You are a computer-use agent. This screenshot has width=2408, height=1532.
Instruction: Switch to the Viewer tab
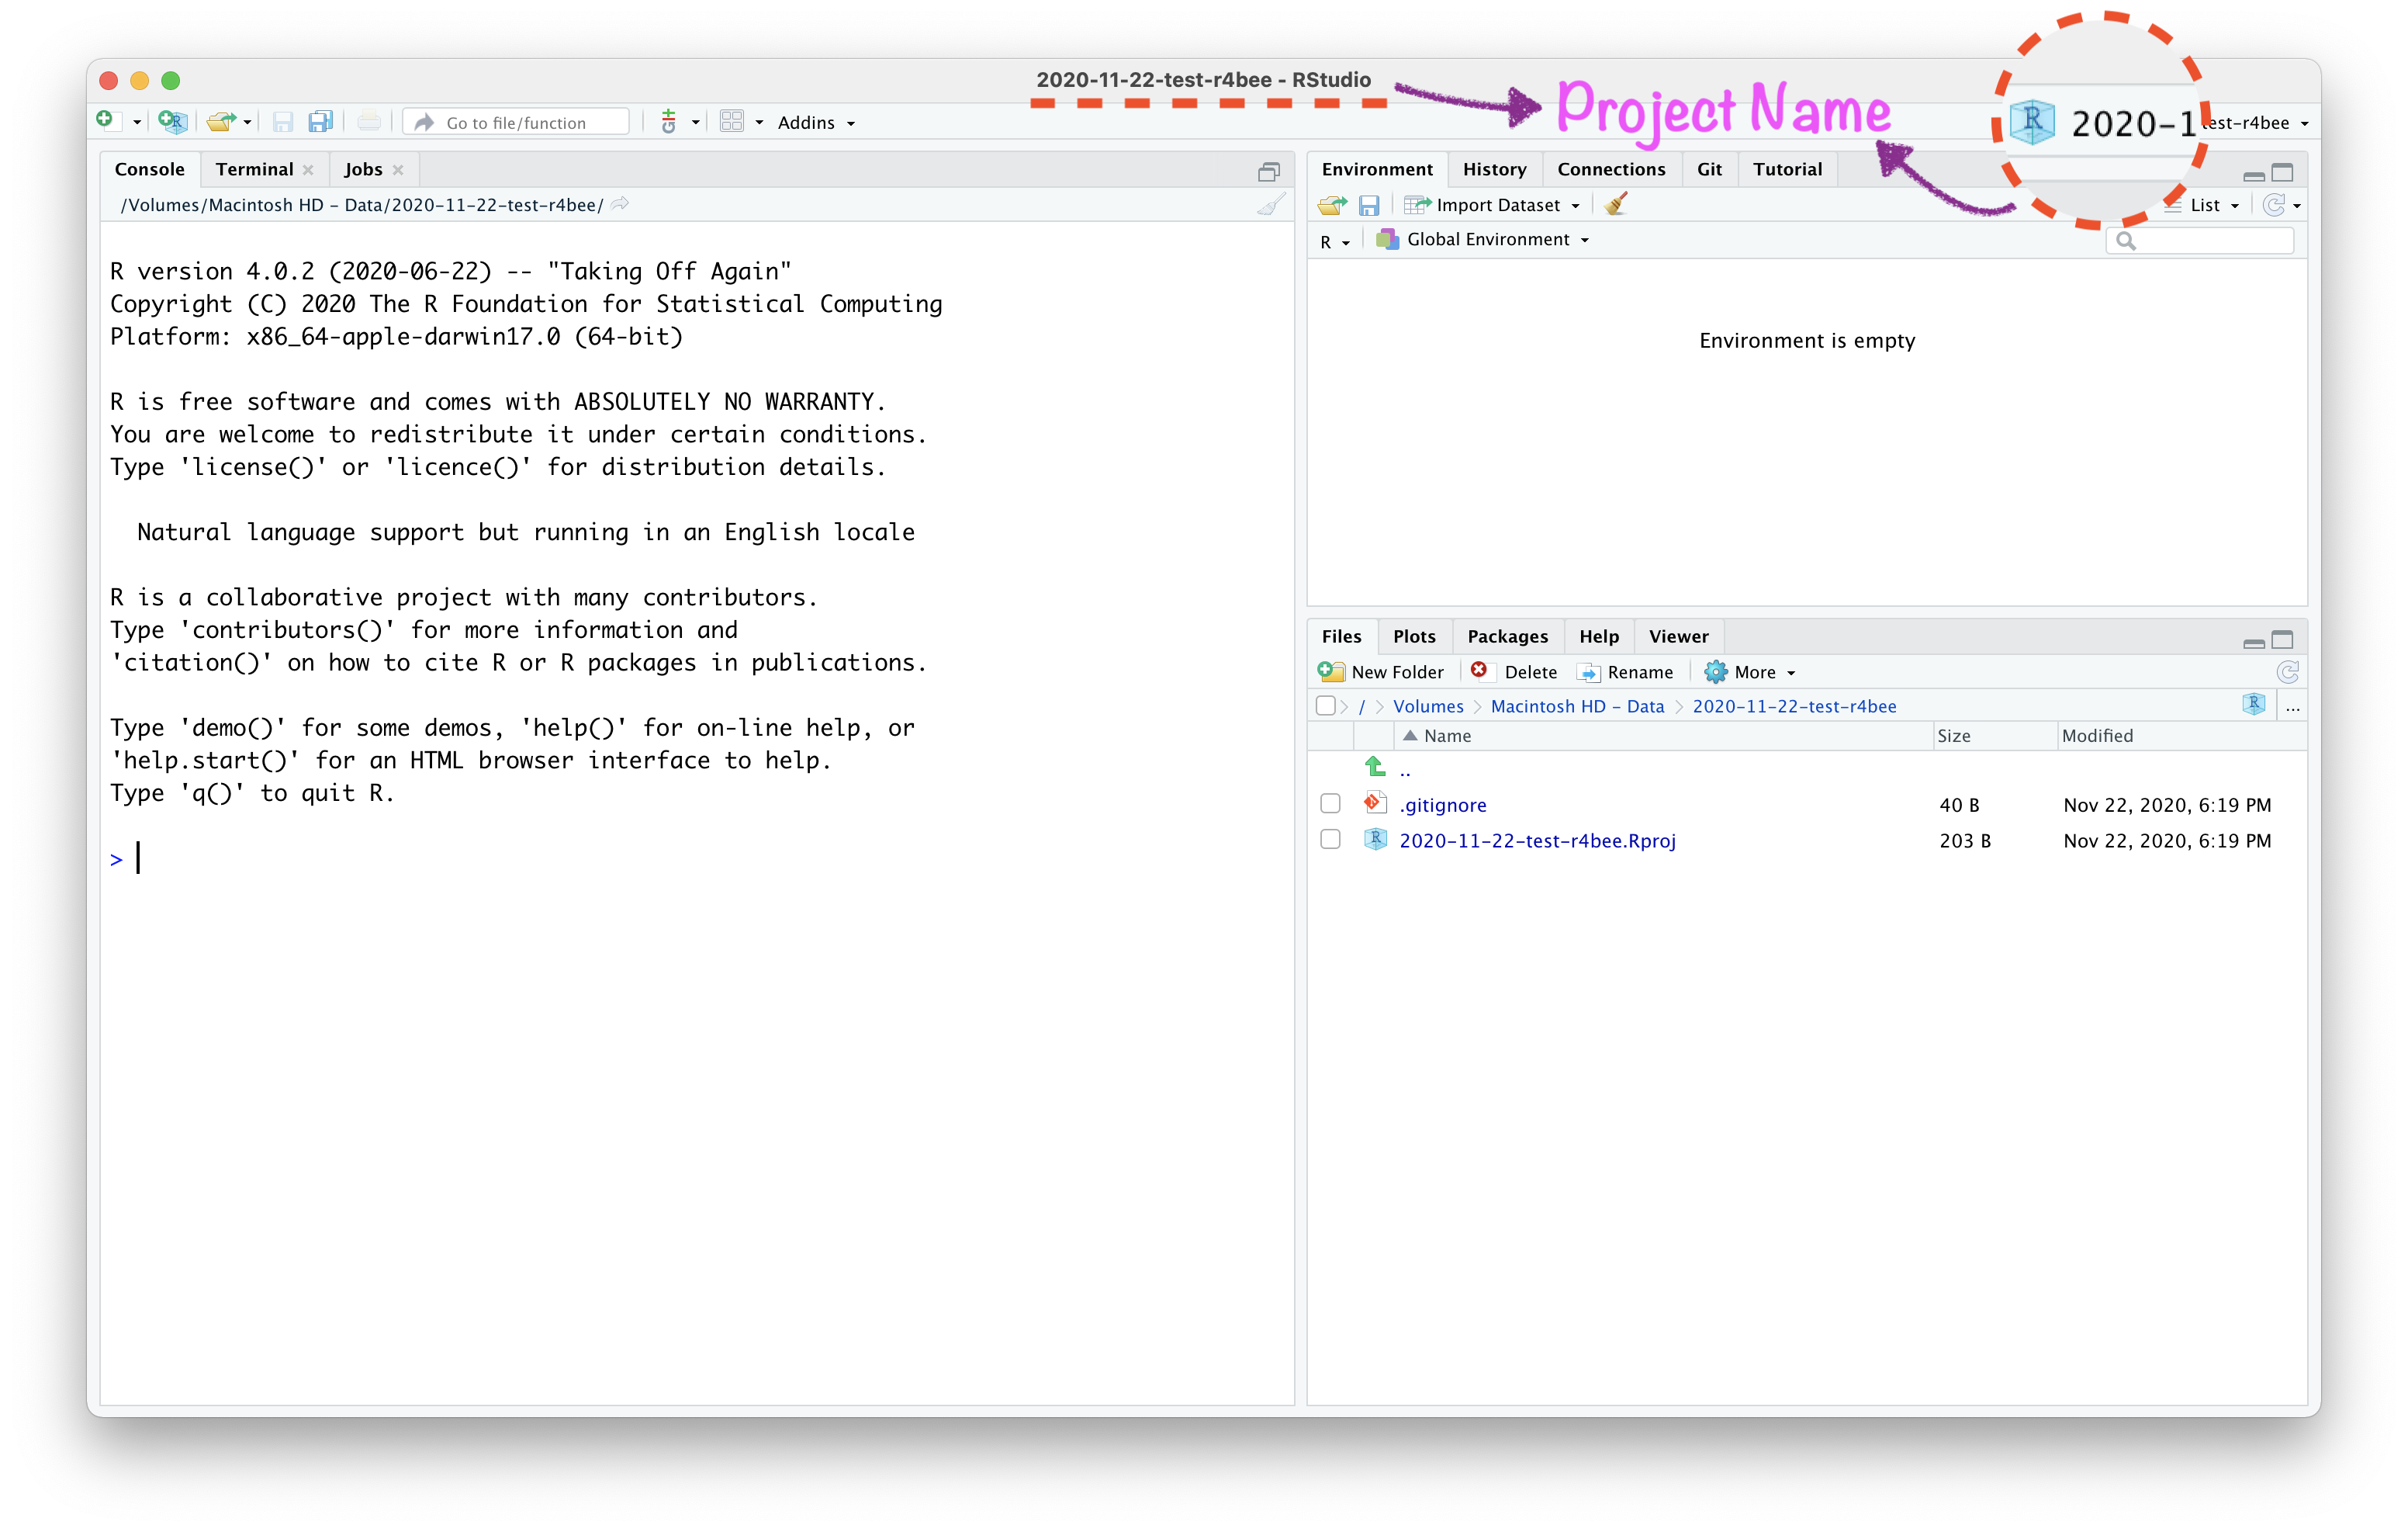(1678, 636)
